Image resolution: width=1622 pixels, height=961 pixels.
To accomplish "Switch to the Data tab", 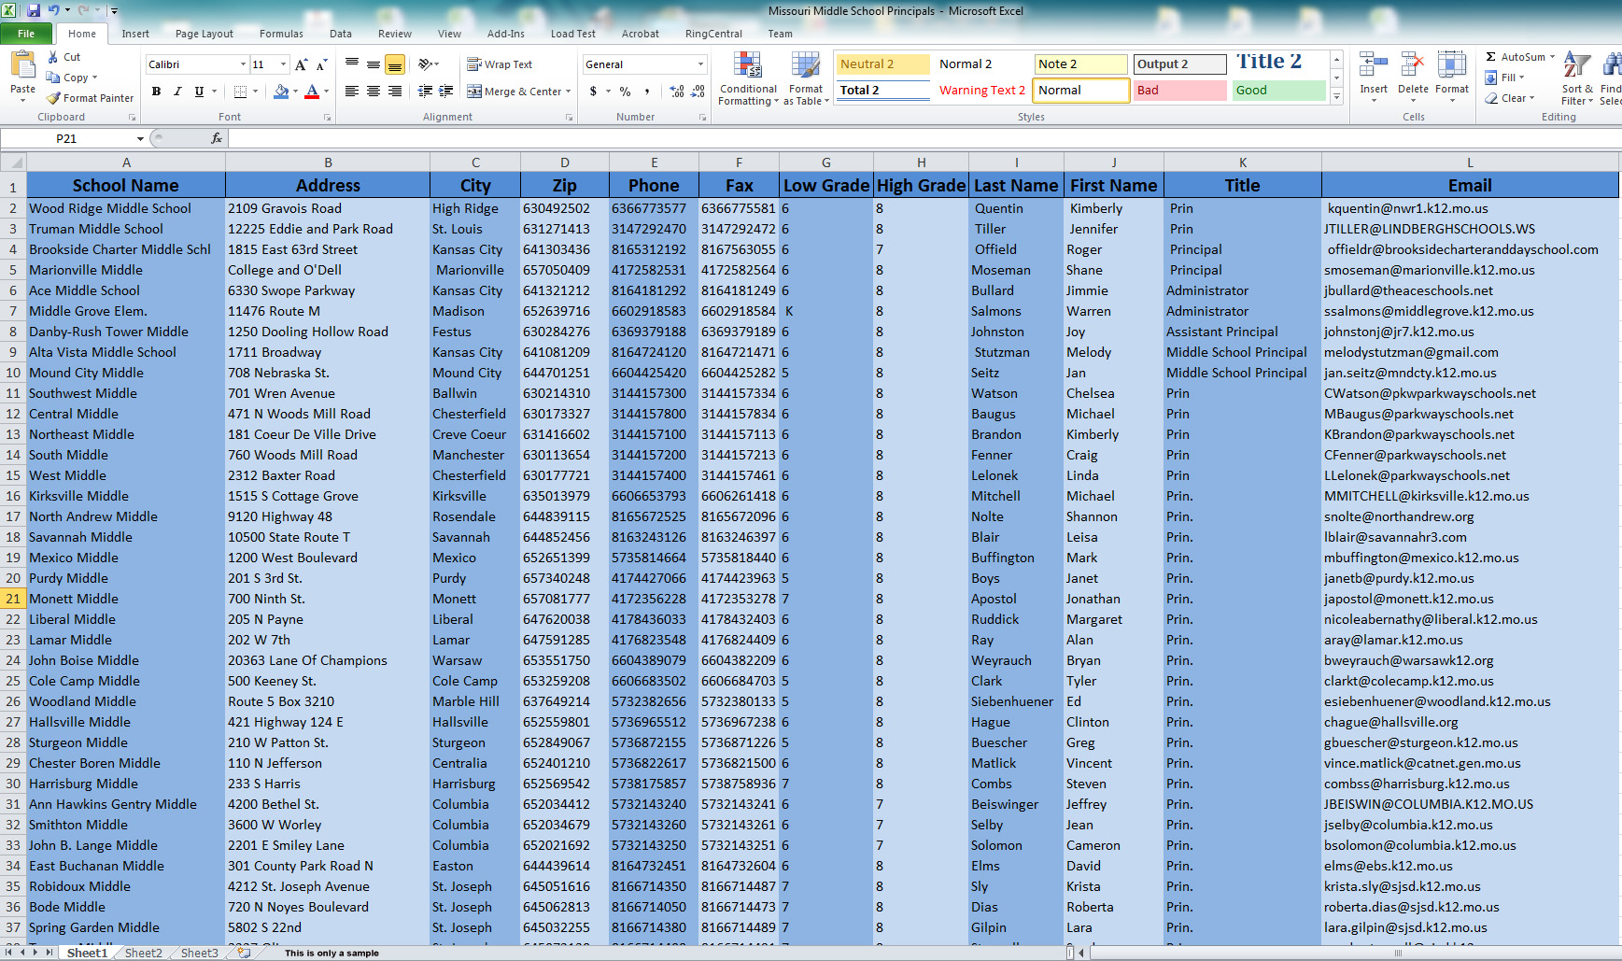I will pos(341,34).
